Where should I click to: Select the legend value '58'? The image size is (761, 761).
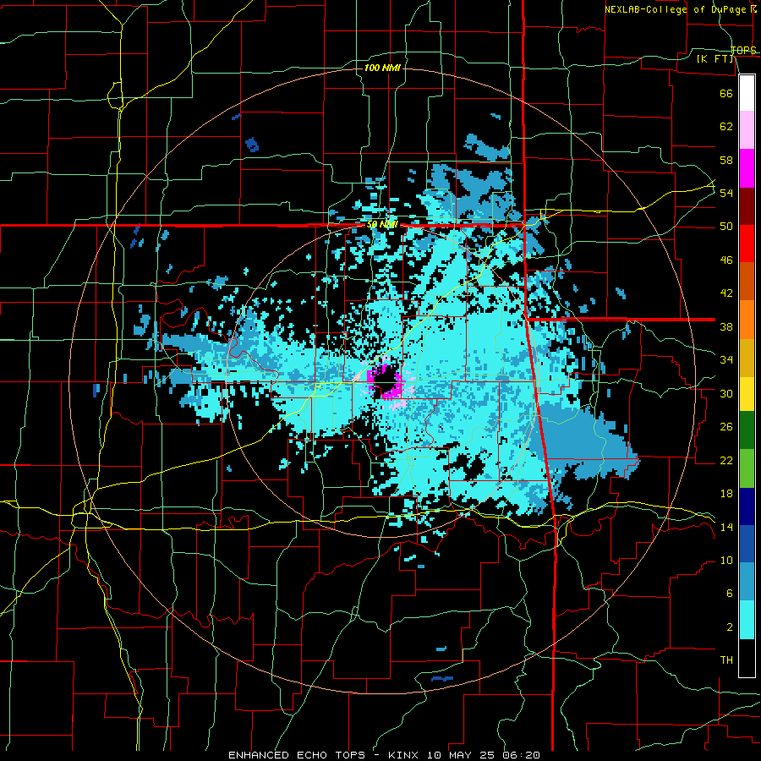pyautogui.click(x=726, y=160)
